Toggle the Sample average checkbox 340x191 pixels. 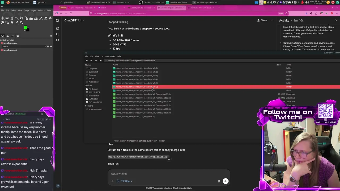2,43
